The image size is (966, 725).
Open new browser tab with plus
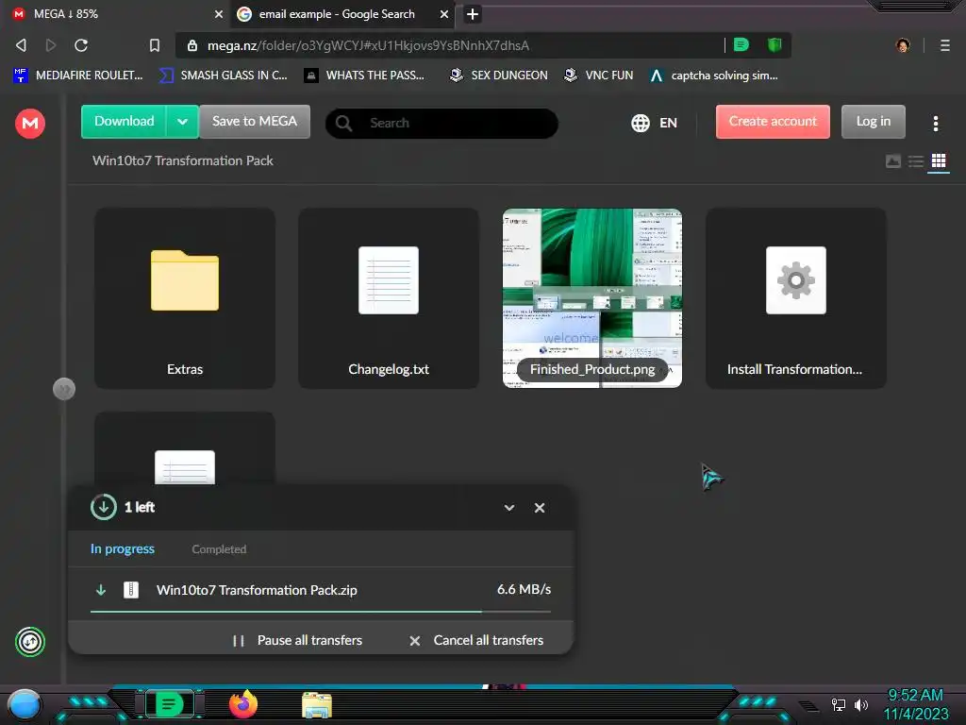click(473, 13)
